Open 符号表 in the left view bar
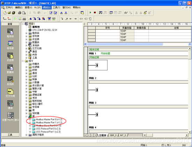Viewport: 192px width, 147px height. pyautogui.click(x=10, y=45)
